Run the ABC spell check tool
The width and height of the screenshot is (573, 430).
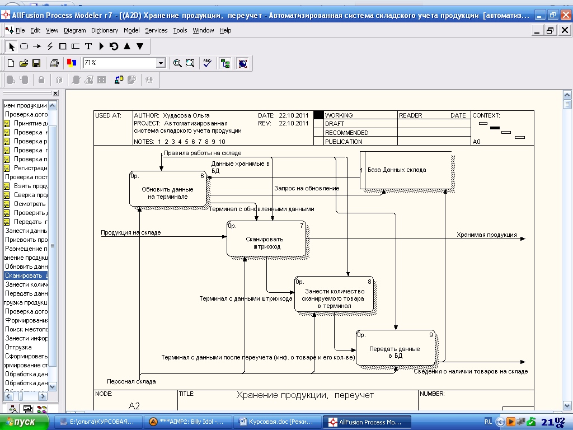207,63
